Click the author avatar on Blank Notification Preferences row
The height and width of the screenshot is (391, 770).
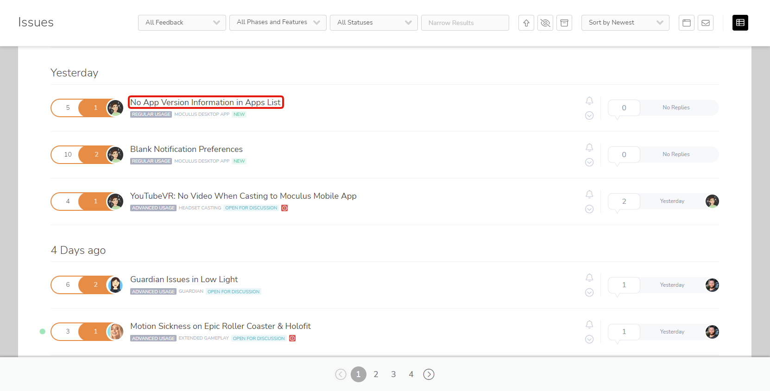(115, 155)
